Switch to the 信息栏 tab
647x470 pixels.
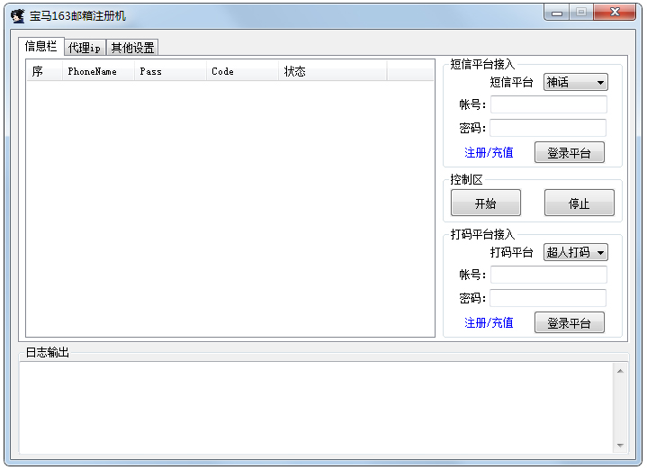tap(41, 47)
